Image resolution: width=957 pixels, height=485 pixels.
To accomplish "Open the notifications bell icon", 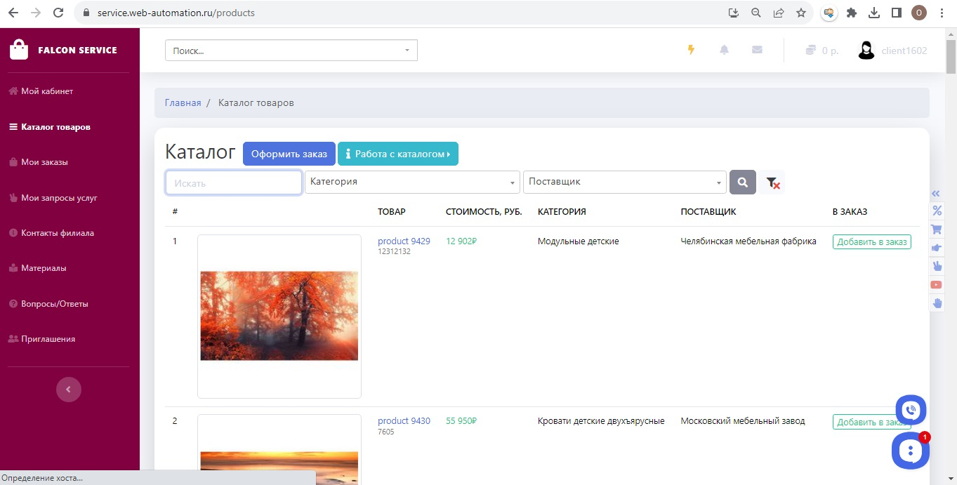I will pyautogui.click(x=724, y=50).
